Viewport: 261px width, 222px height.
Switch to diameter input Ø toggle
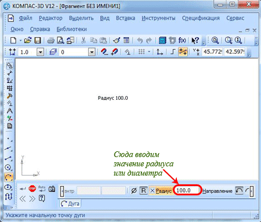(x=134, y=191)
